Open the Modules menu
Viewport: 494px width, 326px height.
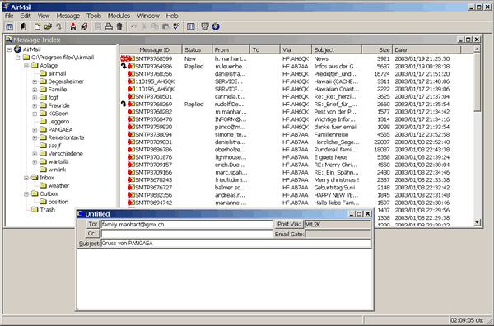[119, 16]
